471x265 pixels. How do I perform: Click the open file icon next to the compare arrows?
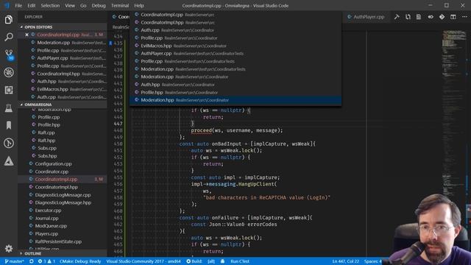click(x=419, y=17)
